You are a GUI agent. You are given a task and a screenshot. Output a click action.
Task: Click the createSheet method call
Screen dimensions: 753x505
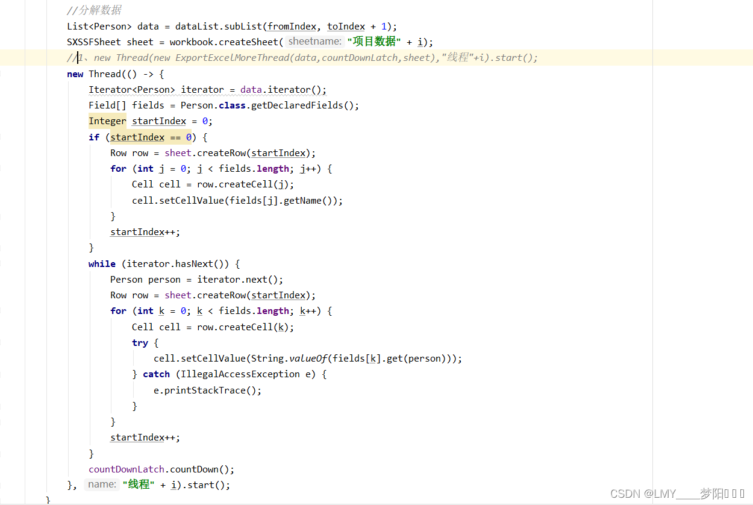pos(248,42)
